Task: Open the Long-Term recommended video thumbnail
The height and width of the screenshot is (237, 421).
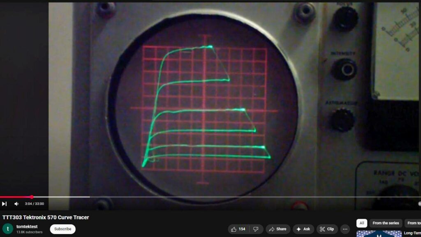Action: pos(379,233)
